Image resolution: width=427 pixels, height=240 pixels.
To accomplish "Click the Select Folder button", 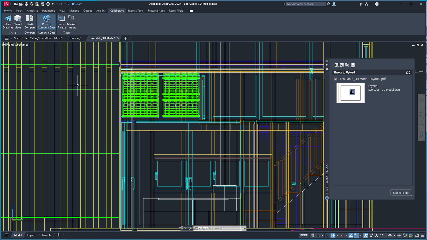I will pyautogui.click(x=401, y=192).
